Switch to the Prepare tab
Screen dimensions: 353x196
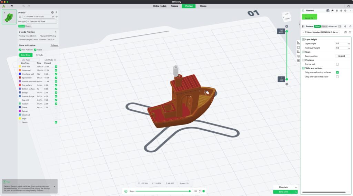click(174, 6)
